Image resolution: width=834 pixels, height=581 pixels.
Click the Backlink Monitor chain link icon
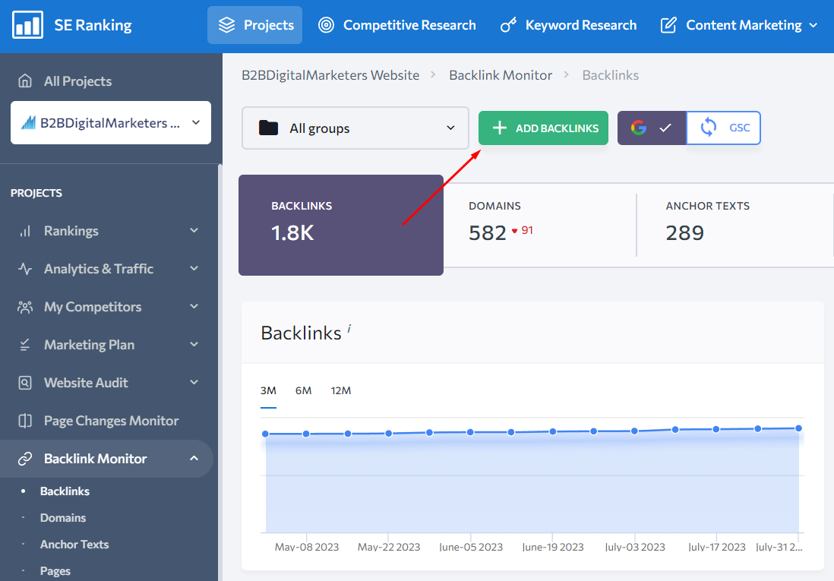point(25,459)
